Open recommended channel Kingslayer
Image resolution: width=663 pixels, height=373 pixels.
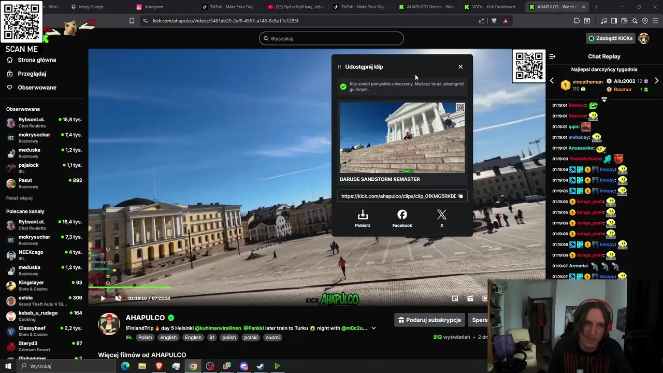[x=44, y=285]
